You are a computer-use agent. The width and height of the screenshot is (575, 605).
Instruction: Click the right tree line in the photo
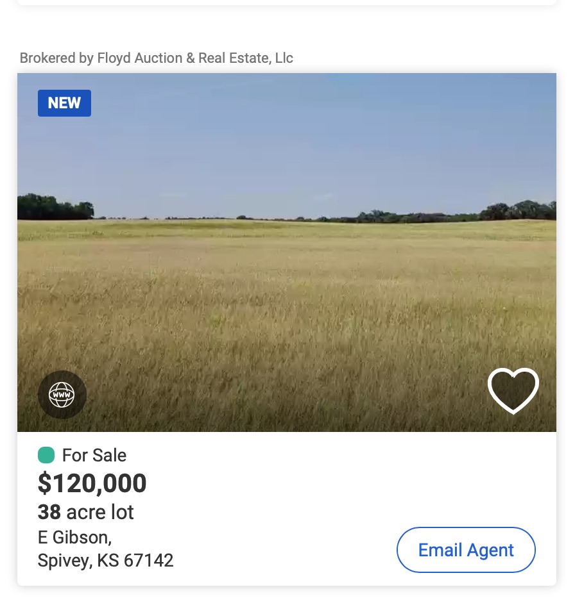tap(513, 211)
